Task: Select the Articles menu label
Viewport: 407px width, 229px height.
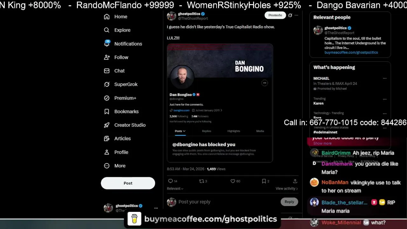Action: [x=122, y=138]
